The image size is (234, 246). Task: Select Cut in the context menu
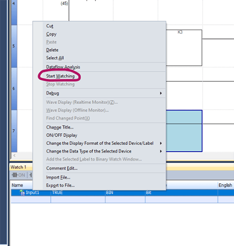[50, 26]
